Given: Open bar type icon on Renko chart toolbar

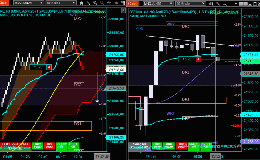Looking at the screenshot, I should tap(82, 3).
